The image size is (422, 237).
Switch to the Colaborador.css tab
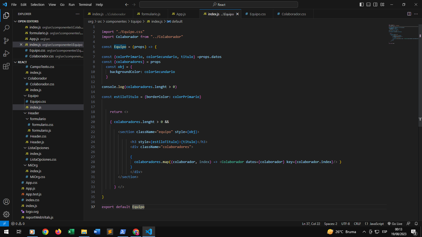294,14
